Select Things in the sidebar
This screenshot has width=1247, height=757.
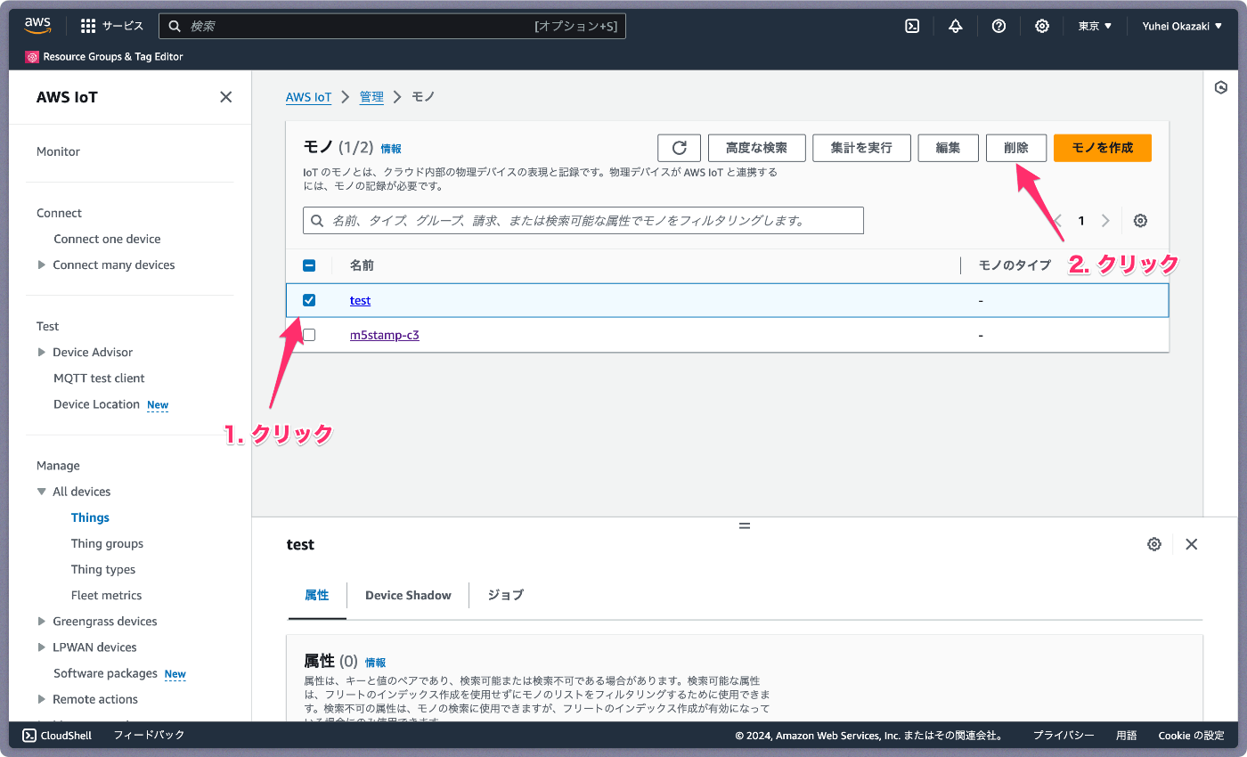[x=90, y=517]
